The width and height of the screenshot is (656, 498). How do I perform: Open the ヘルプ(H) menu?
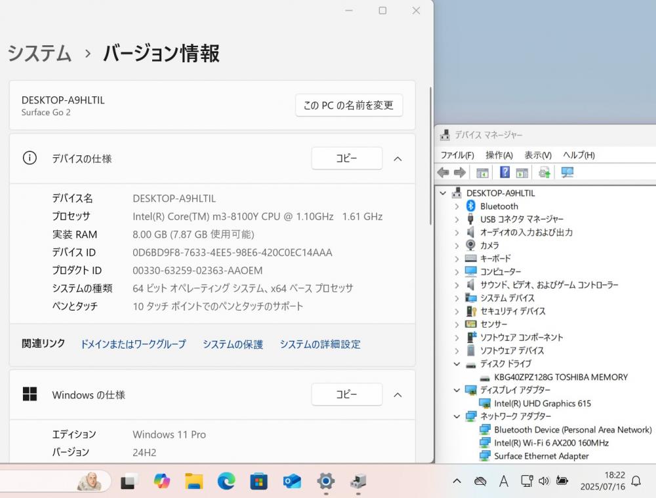point(579,155)
